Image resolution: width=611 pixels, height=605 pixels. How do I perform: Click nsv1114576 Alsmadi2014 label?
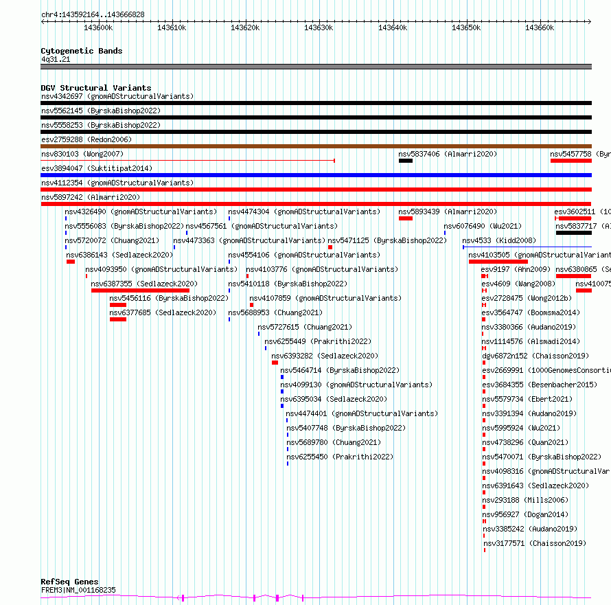click(x=531, y=341)
